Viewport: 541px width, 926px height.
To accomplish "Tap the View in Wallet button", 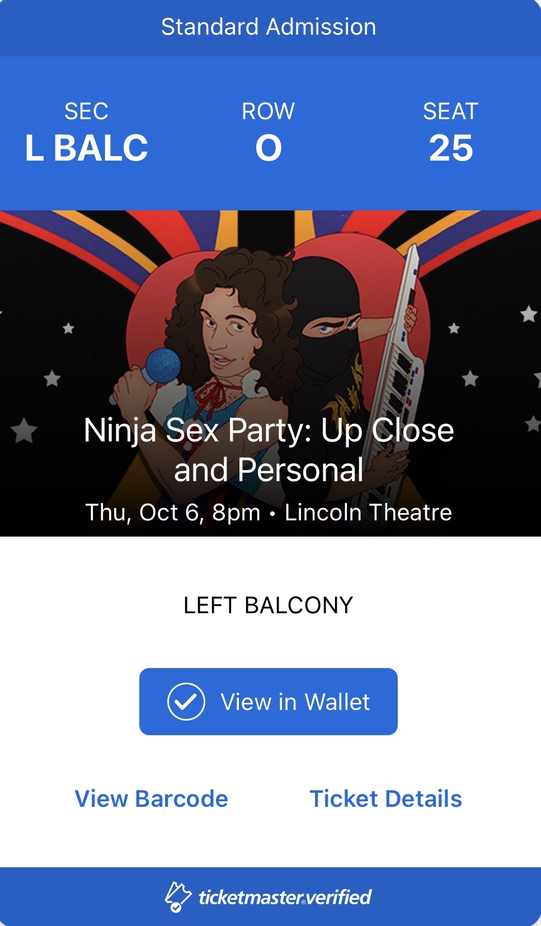I will point(269,702).
